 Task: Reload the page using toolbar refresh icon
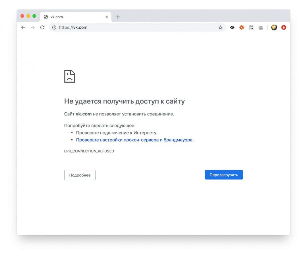click(x=42, y=27)
